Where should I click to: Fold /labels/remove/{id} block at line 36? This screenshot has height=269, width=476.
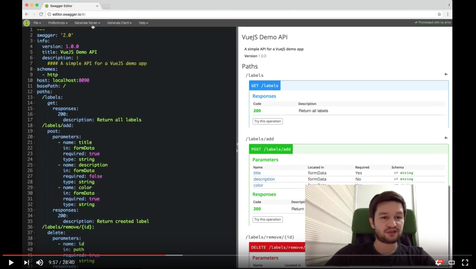click(x=35, y=227)
